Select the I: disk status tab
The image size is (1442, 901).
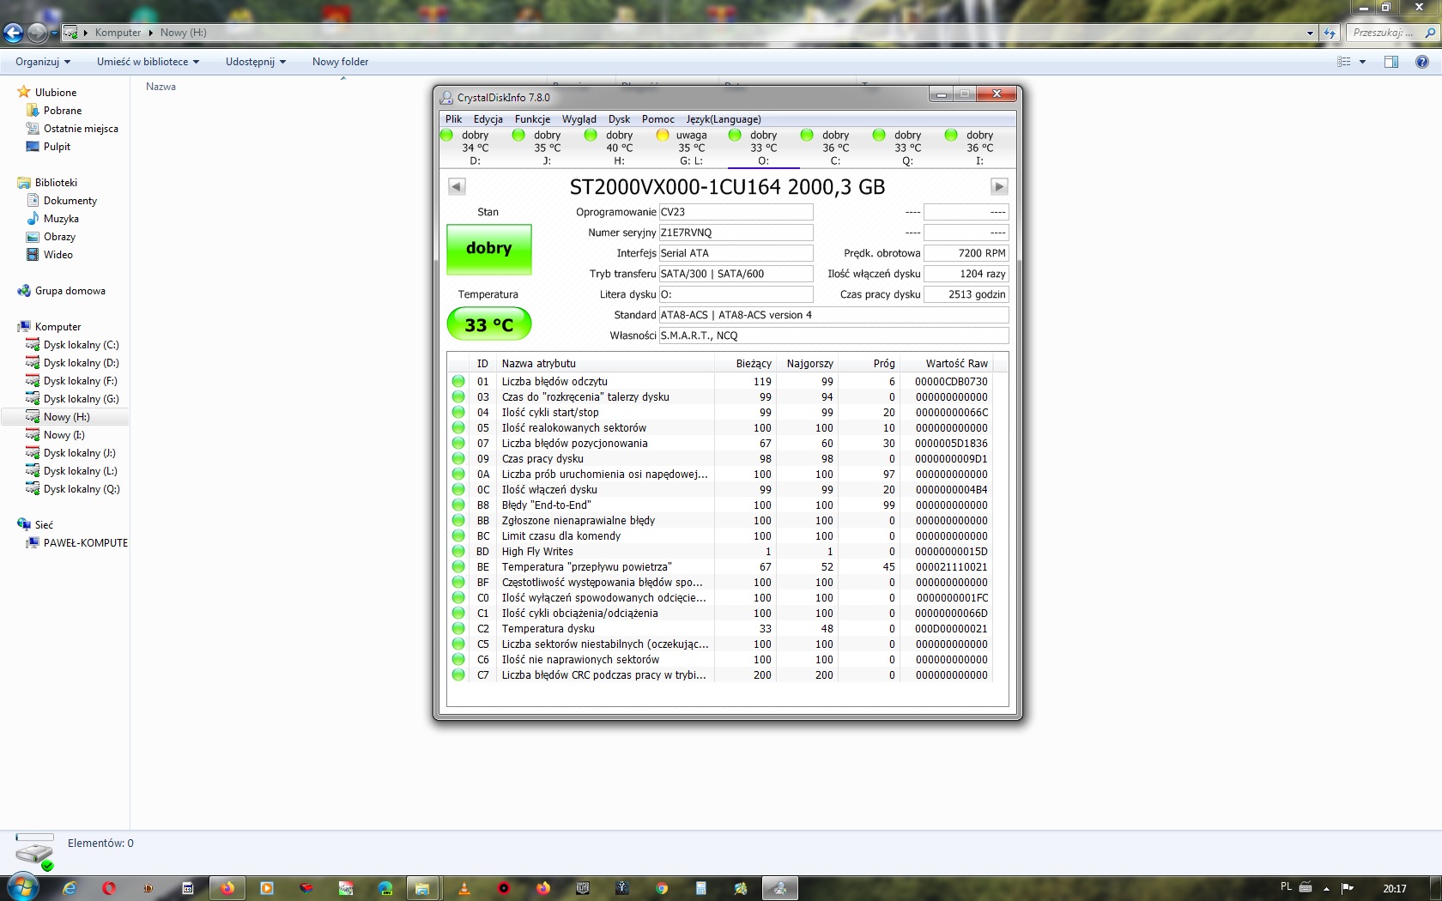(x=979, y=148)
